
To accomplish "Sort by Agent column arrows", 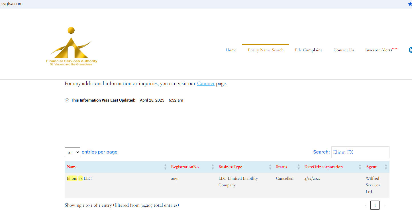I will tap(386, 167).
